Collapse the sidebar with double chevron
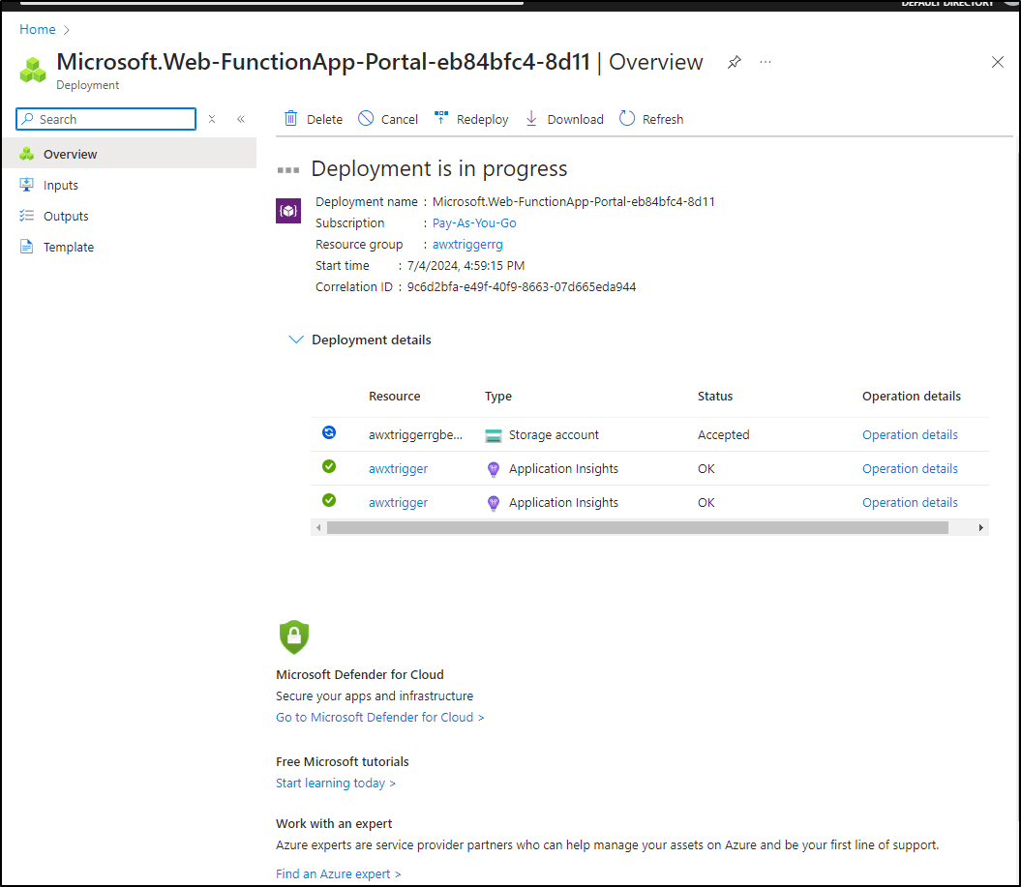This screenshot has height=887, width=1021. (x=241, y=119)
